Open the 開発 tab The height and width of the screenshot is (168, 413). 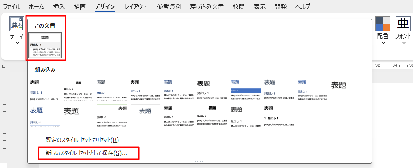pyautogui.click(x=280, y=7)
